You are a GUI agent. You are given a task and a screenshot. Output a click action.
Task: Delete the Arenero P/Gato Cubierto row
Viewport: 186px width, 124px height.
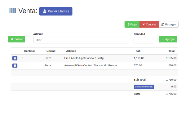pyautogui.click(x=15, y=65)
